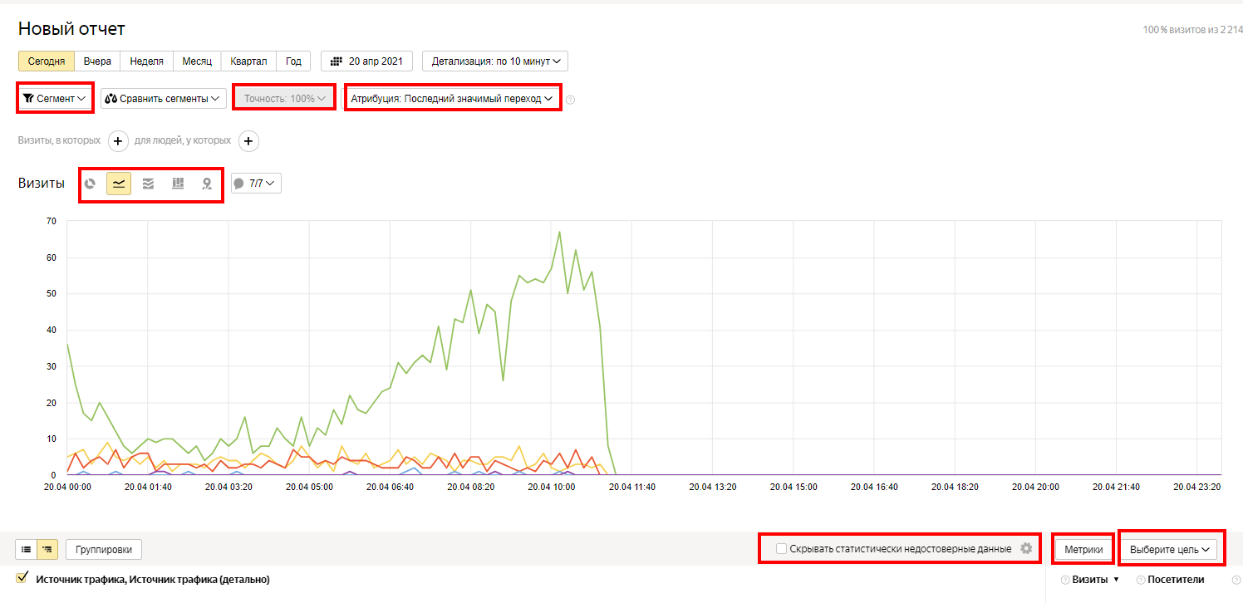1243x603 pixels.
Task: Select the Вчера period tab
Action: pyautogui.click(x=97, y=61)
